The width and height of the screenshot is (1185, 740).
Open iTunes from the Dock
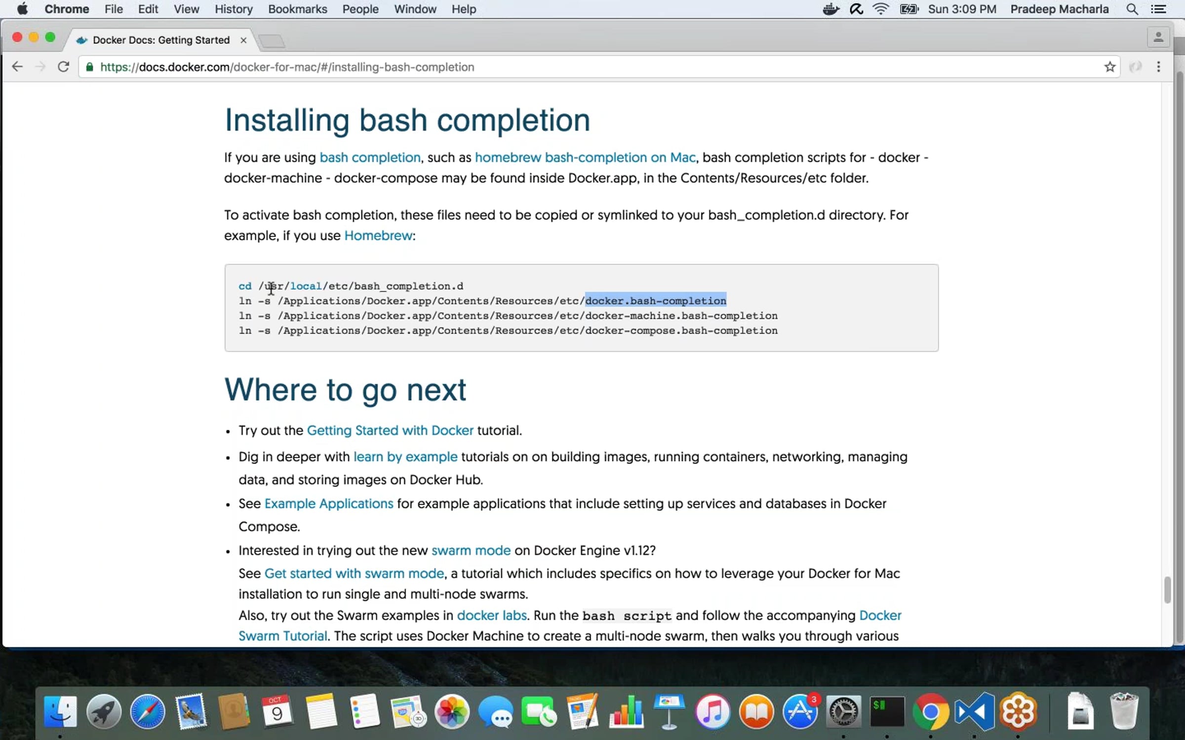click(x=712, y=711)
